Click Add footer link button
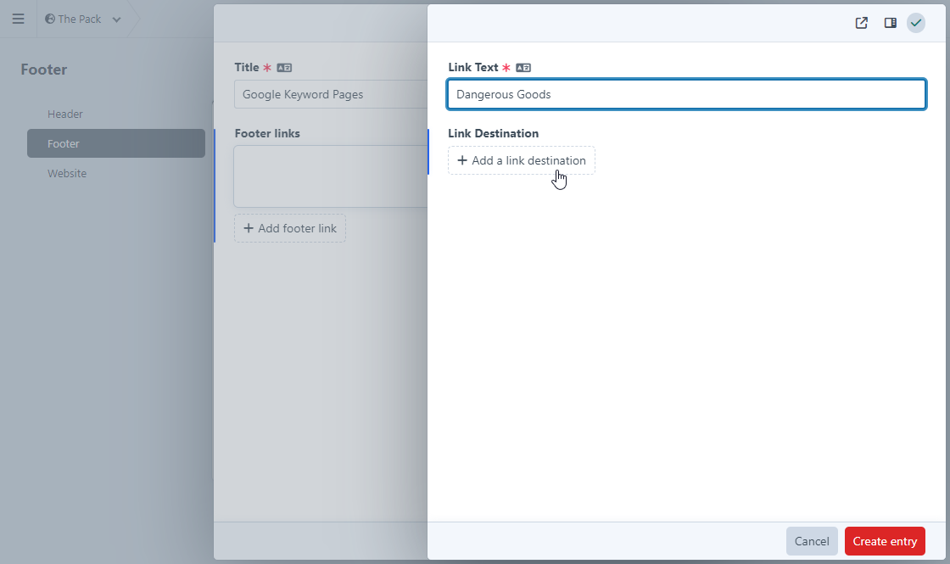Viewport: 950px width, 564px height. pyautogui.click(x=290, y=228)
